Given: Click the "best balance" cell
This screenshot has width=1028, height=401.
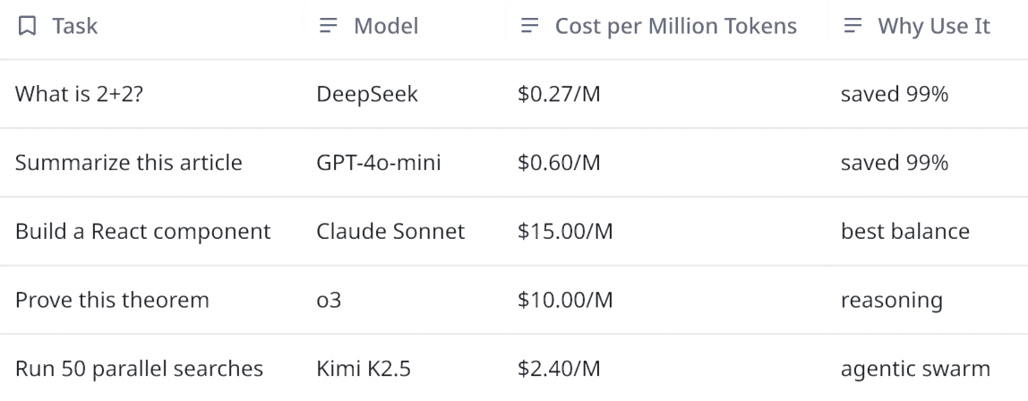Looking at the screenshot, I should [904, 231].
